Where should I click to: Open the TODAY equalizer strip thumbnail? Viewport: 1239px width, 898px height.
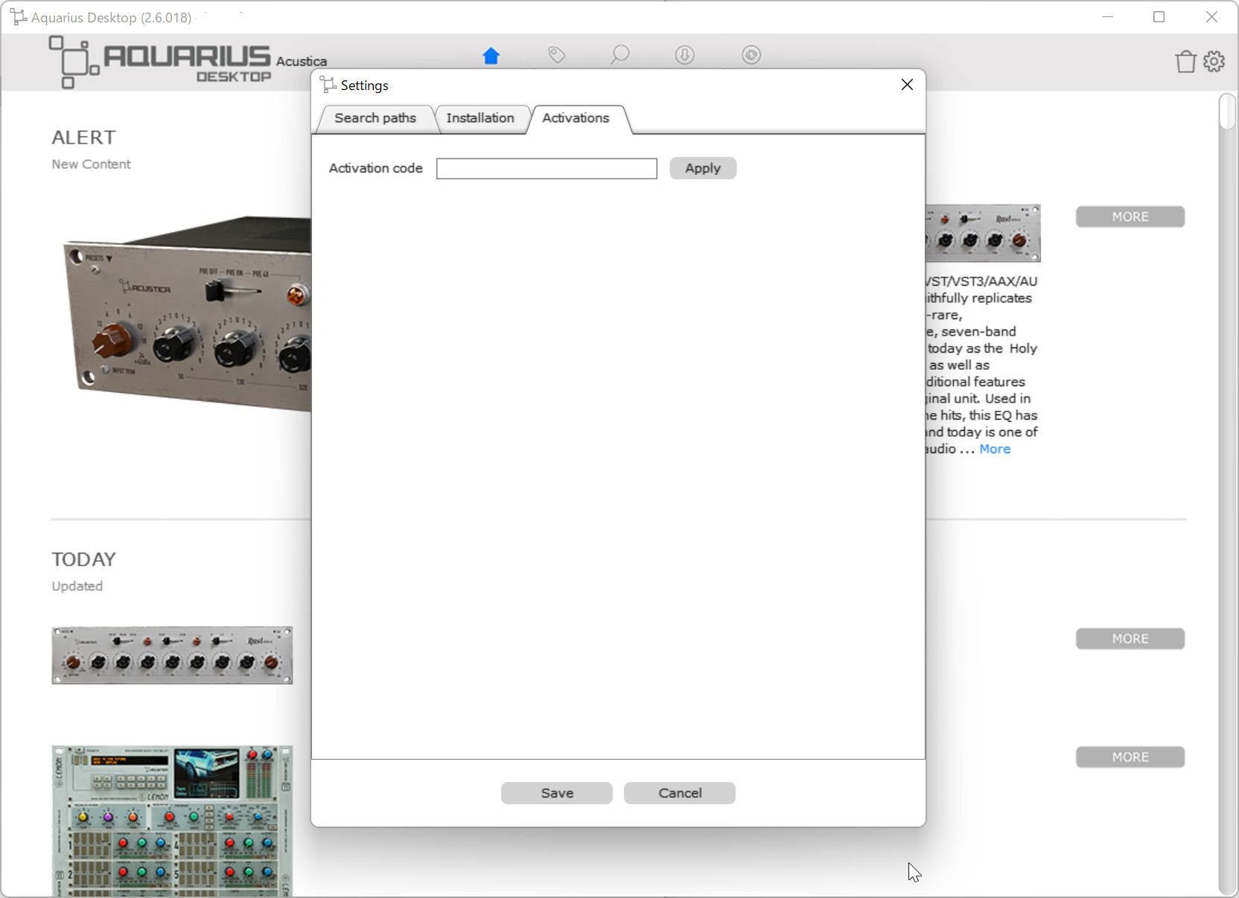point(172,655)
